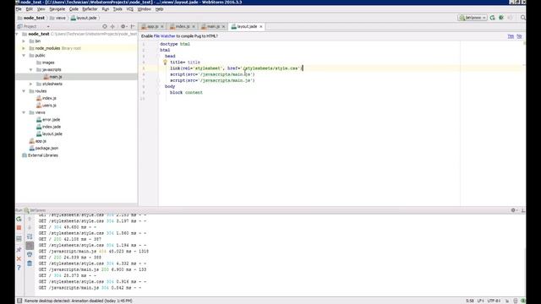Select External Libraries in project tree
Image resolution: width=541 pixels, height=304 pixels.
coord(40,155)
